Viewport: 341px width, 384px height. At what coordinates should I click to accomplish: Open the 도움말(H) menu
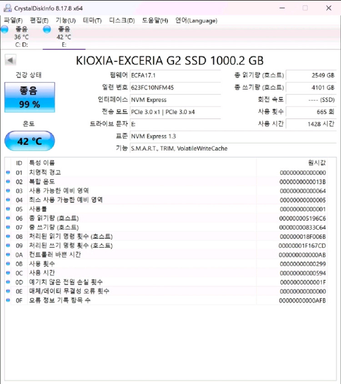click(x=155, y=20)
